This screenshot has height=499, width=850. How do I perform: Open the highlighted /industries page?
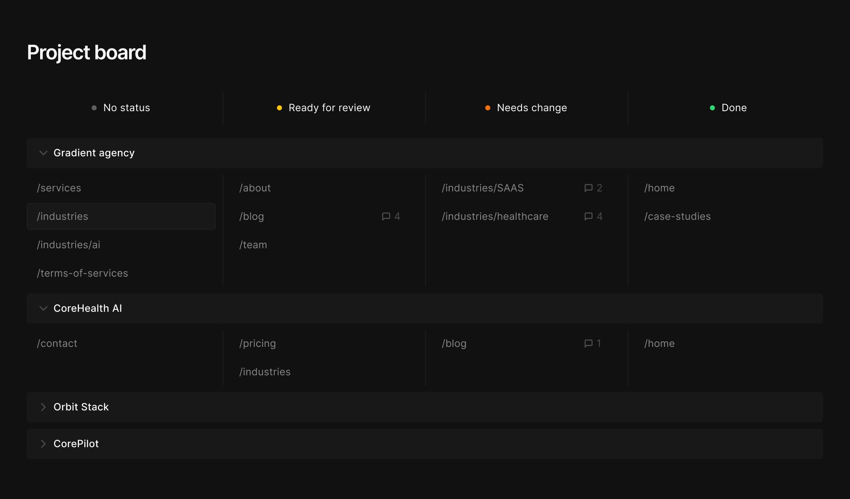tap(121, 216)
